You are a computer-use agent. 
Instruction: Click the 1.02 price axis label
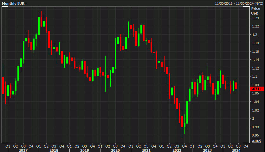pos(255,110)
